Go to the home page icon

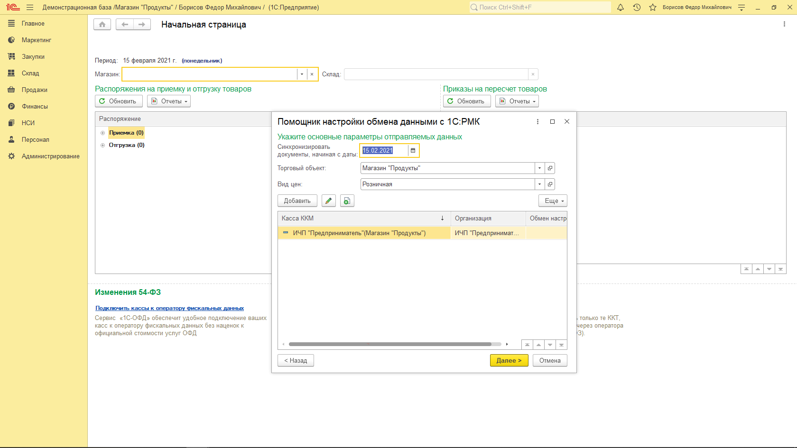pyautogui.click(x=102, y=24)
